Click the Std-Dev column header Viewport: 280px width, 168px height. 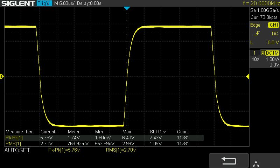[158, 132]
